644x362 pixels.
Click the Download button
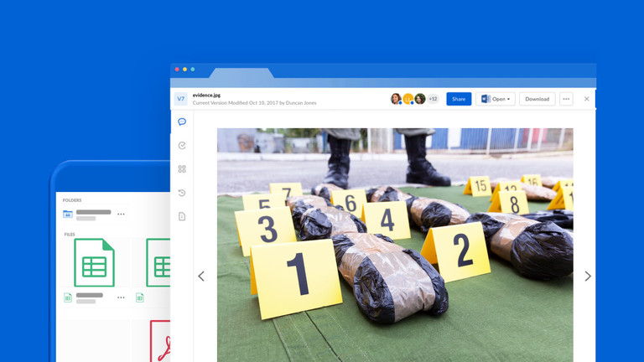[537, 99]
